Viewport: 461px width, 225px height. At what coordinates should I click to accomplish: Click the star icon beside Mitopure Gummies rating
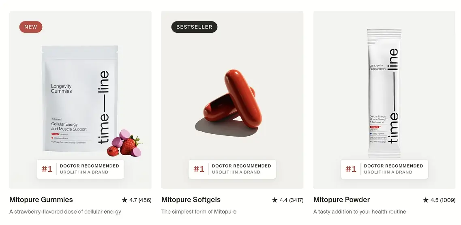point(124,200)
